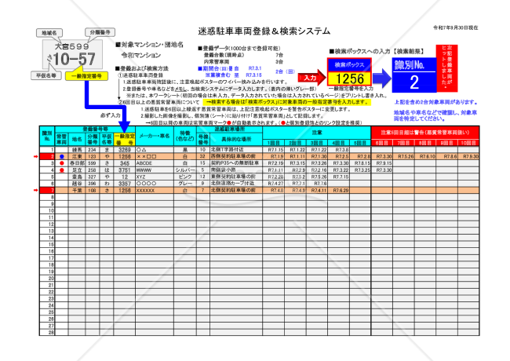Click the date text 令和7年9月30日現在
This screenshot has height=361, width=510.
(x=455, y=28)
